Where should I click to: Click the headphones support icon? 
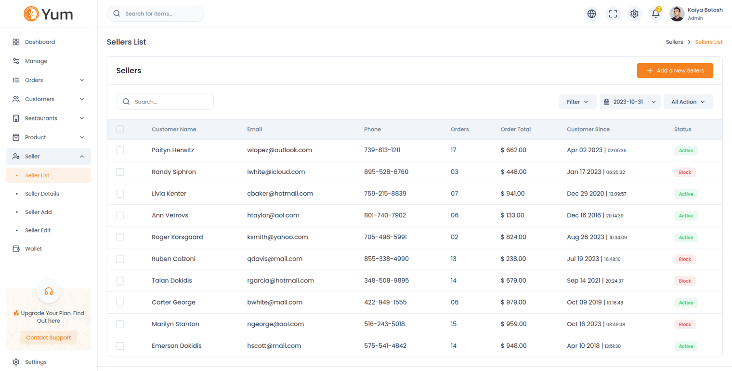click(49, 291)
